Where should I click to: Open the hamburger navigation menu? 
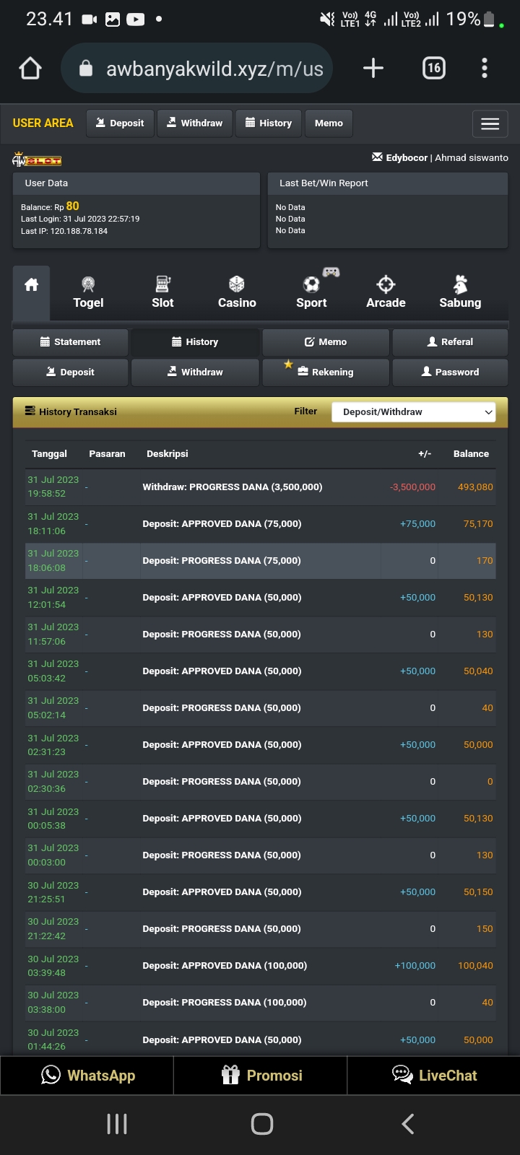pos(490,123)
